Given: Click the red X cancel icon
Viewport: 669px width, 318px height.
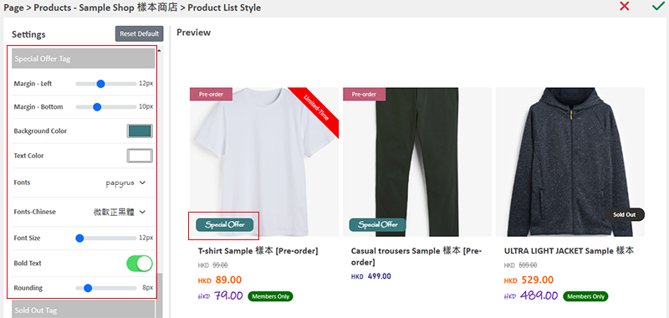Looking at the screenshot, I should [625, 7].
